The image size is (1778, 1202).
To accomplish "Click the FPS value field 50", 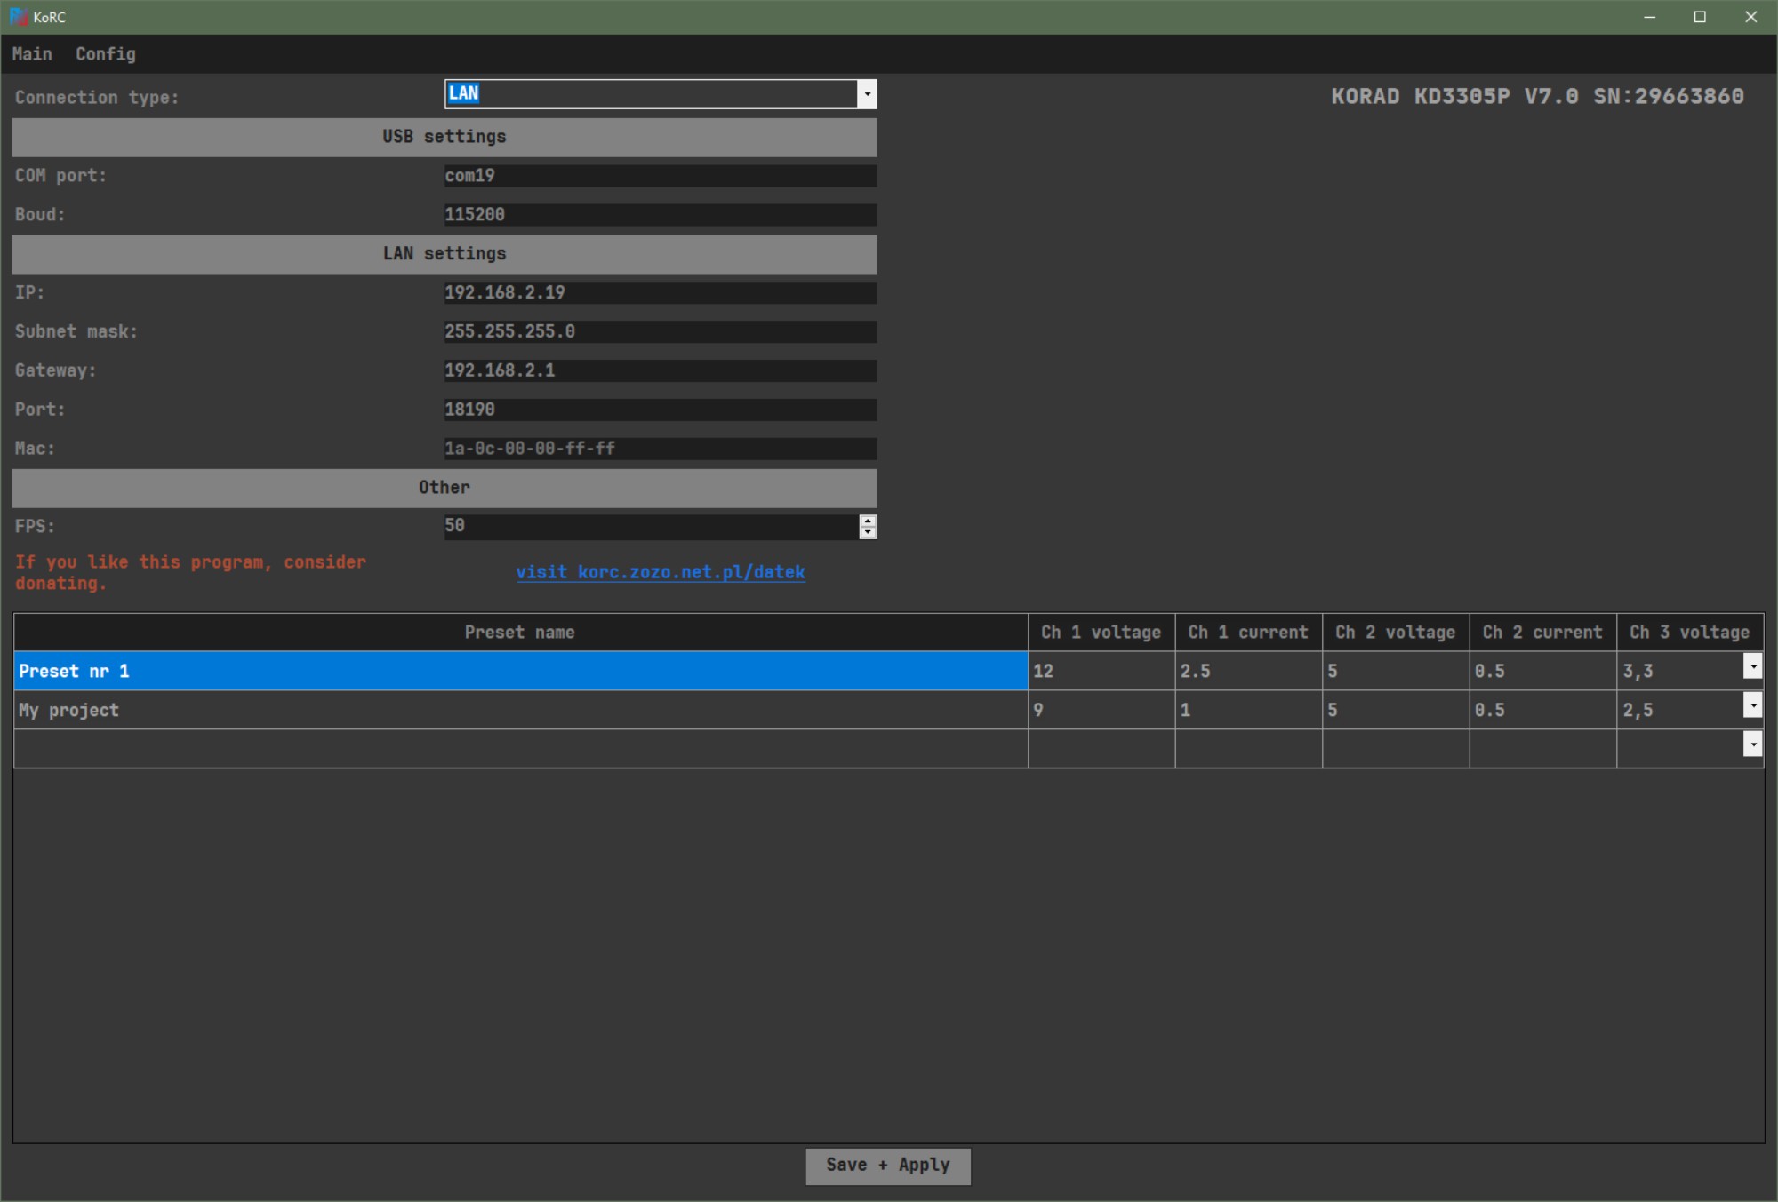I will click(x=652, y=526).
